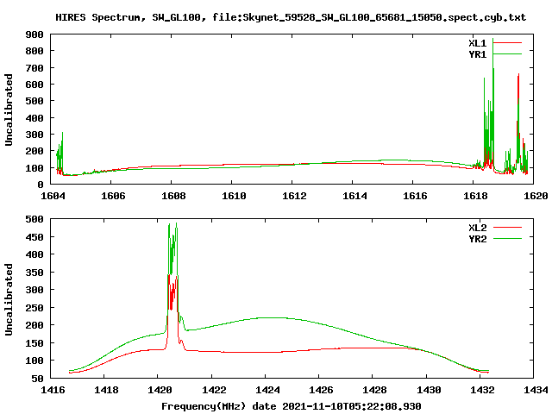Click the 150 y-axis tick label

tap(34, 343)
